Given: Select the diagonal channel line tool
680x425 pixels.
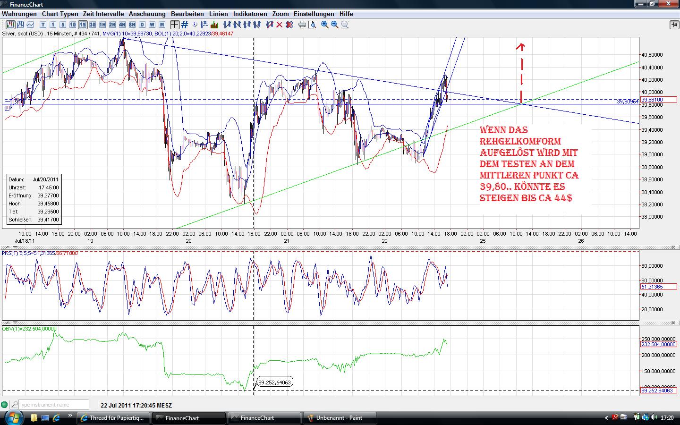Looking at the screenshot, I should pos(257,25).
